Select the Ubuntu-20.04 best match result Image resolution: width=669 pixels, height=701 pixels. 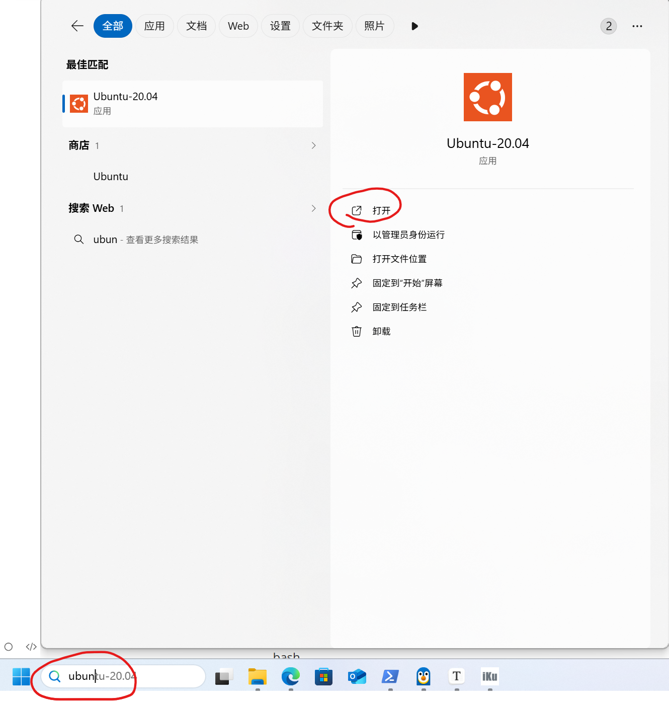pyautogui.click(x=193, y=104)
